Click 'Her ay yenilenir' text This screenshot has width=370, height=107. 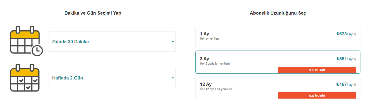click(x=210, y=38)
